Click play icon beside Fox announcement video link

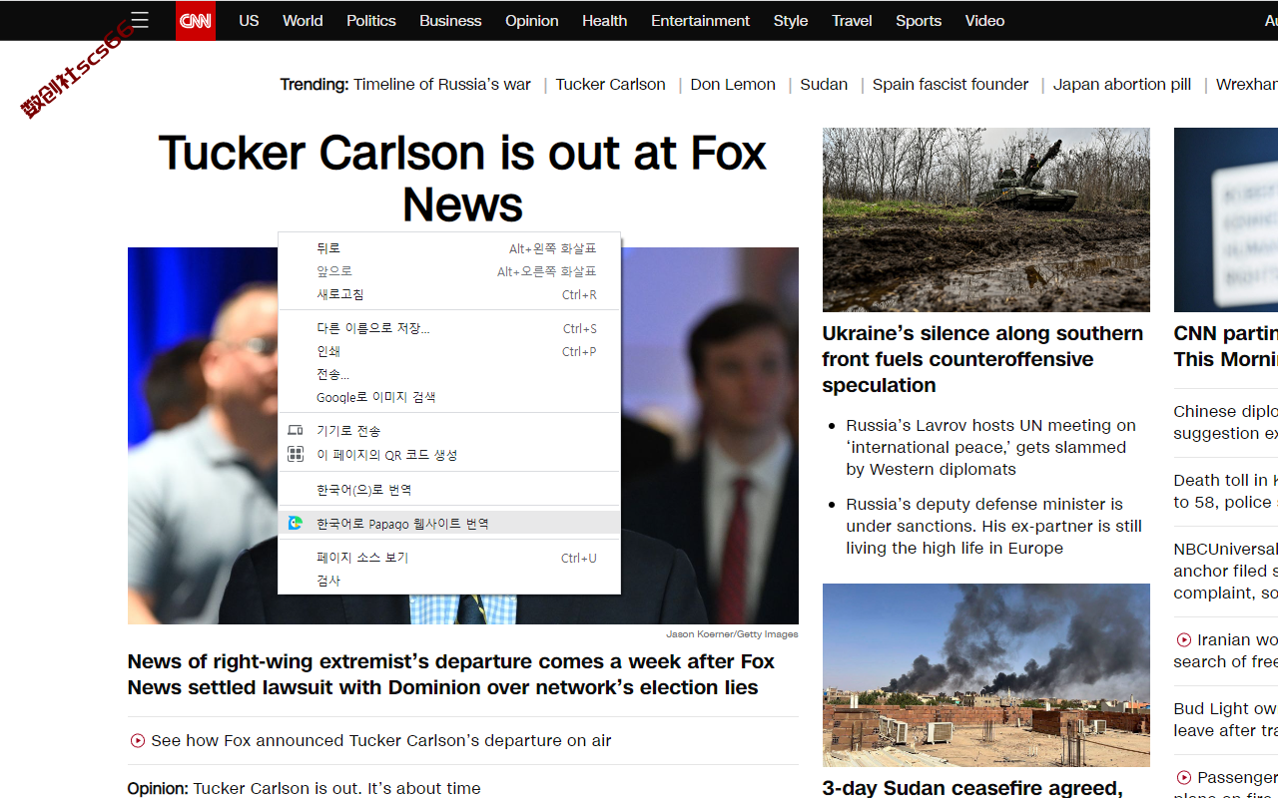point(138,740)
